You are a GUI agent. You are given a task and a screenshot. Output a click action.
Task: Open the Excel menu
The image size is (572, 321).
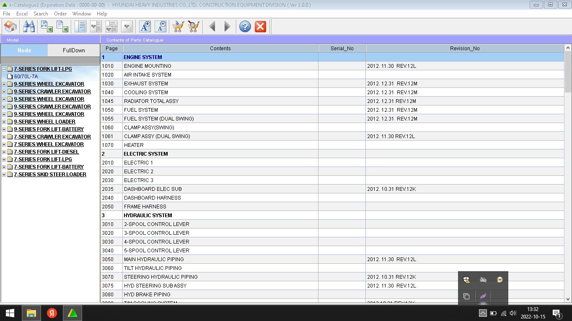pyautogui.click(x=22, y=14)
